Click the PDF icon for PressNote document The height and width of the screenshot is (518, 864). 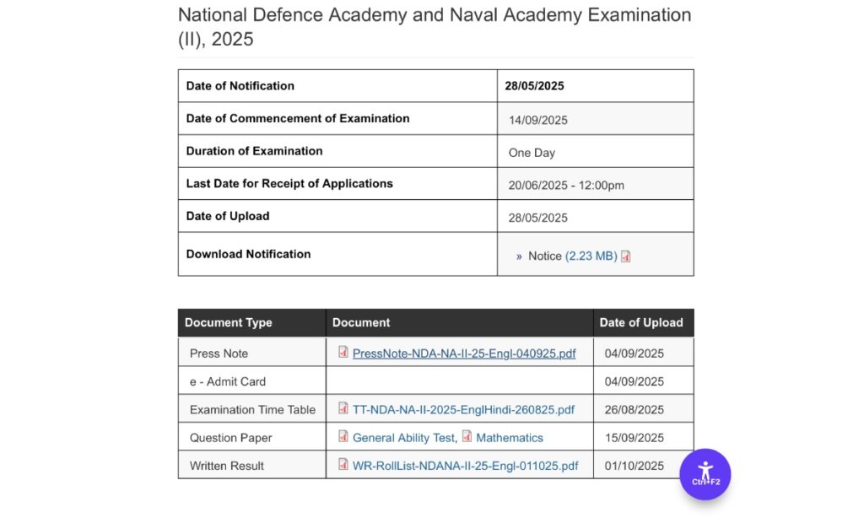343,352
